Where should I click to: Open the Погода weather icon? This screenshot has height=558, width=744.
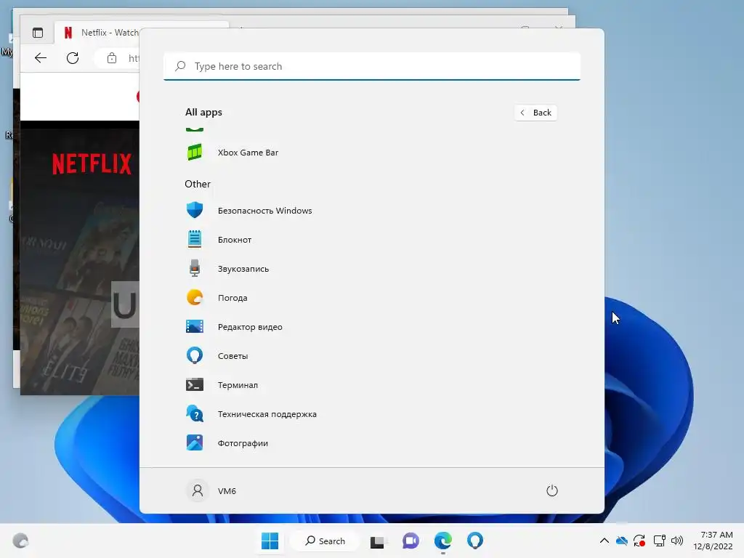[195, 297]
